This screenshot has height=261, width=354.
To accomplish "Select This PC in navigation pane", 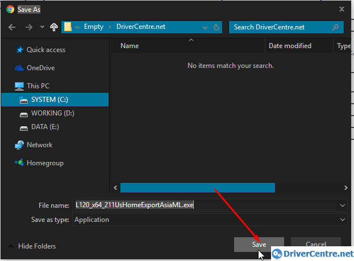I will pos(38,86).
